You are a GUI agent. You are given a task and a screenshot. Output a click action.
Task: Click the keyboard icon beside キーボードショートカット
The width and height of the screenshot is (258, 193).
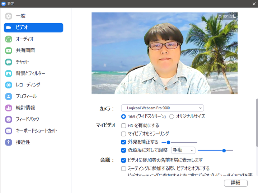(9, 131)
